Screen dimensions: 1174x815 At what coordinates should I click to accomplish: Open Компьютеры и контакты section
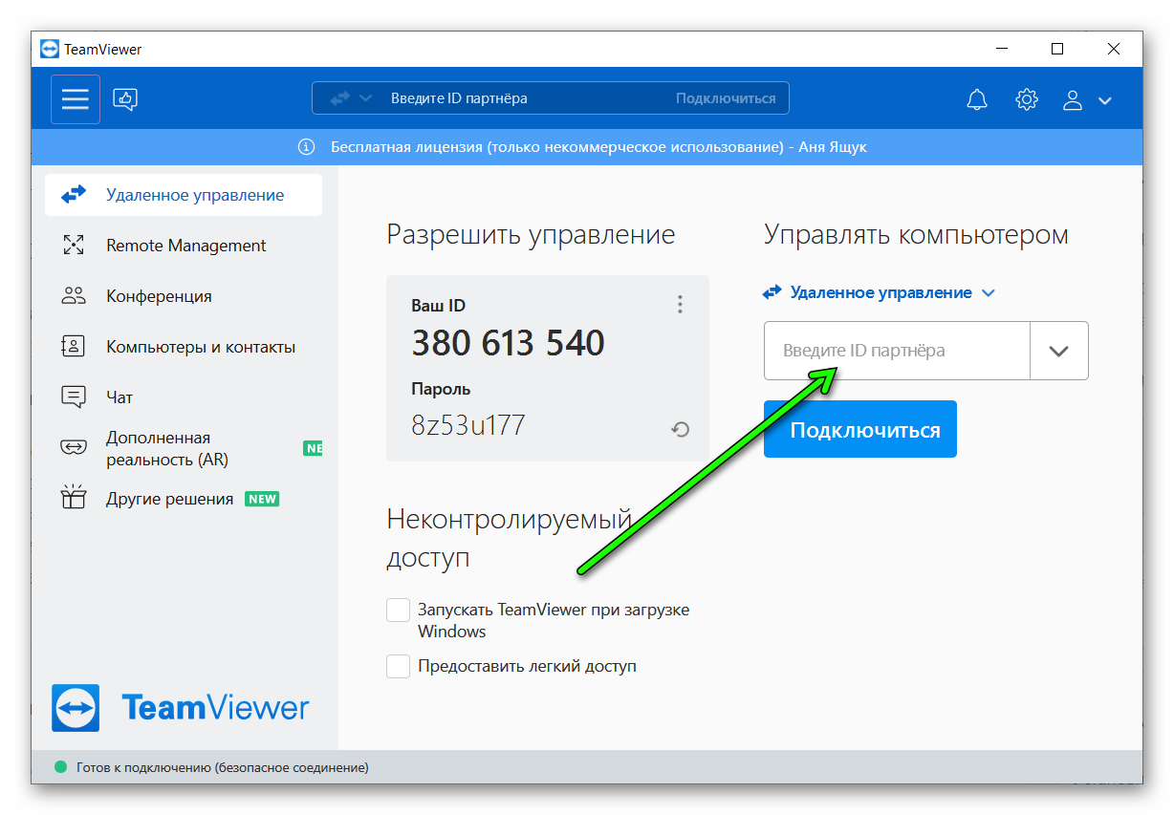point(184,347)
